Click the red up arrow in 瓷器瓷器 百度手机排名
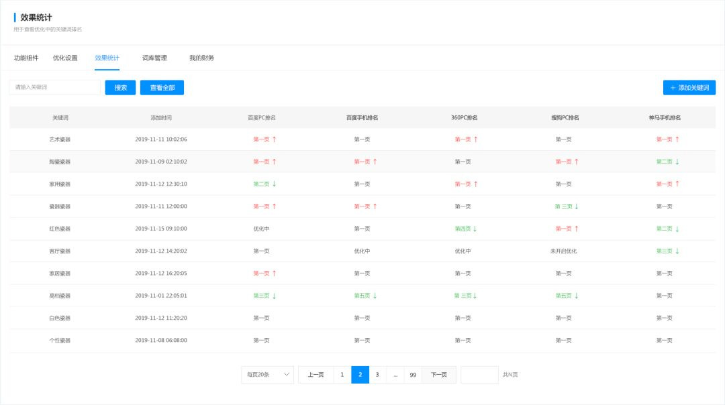Viewport: 725px width, 405px height. (375, 207)
